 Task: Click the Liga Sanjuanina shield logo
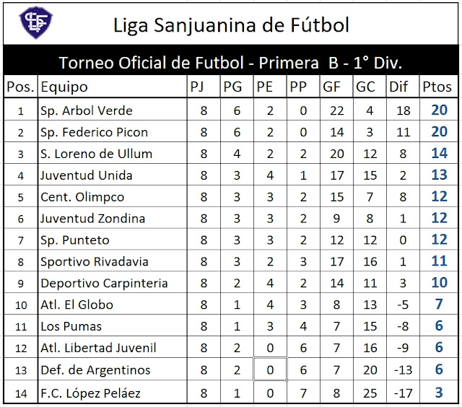point(35,22)
